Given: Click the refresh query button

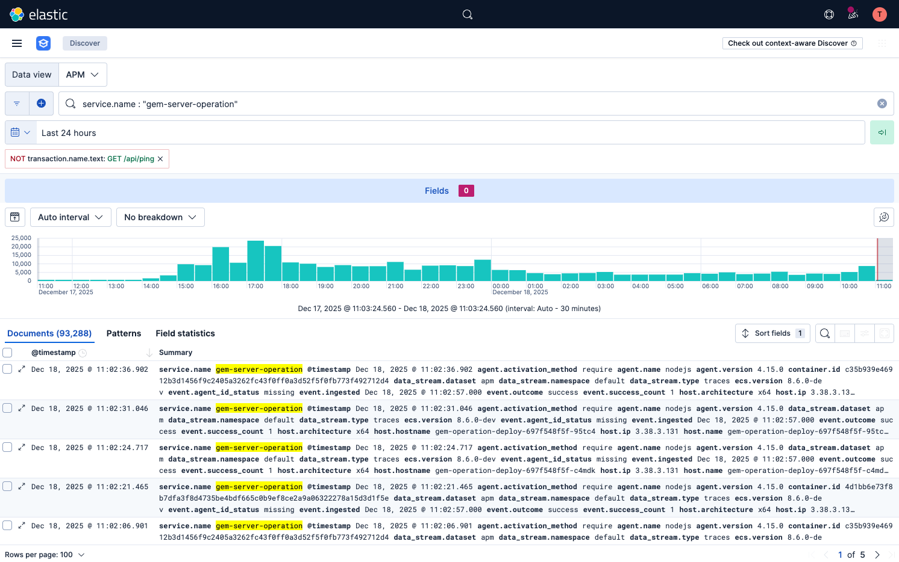Looking at the screenshot, I should [882, 132].
